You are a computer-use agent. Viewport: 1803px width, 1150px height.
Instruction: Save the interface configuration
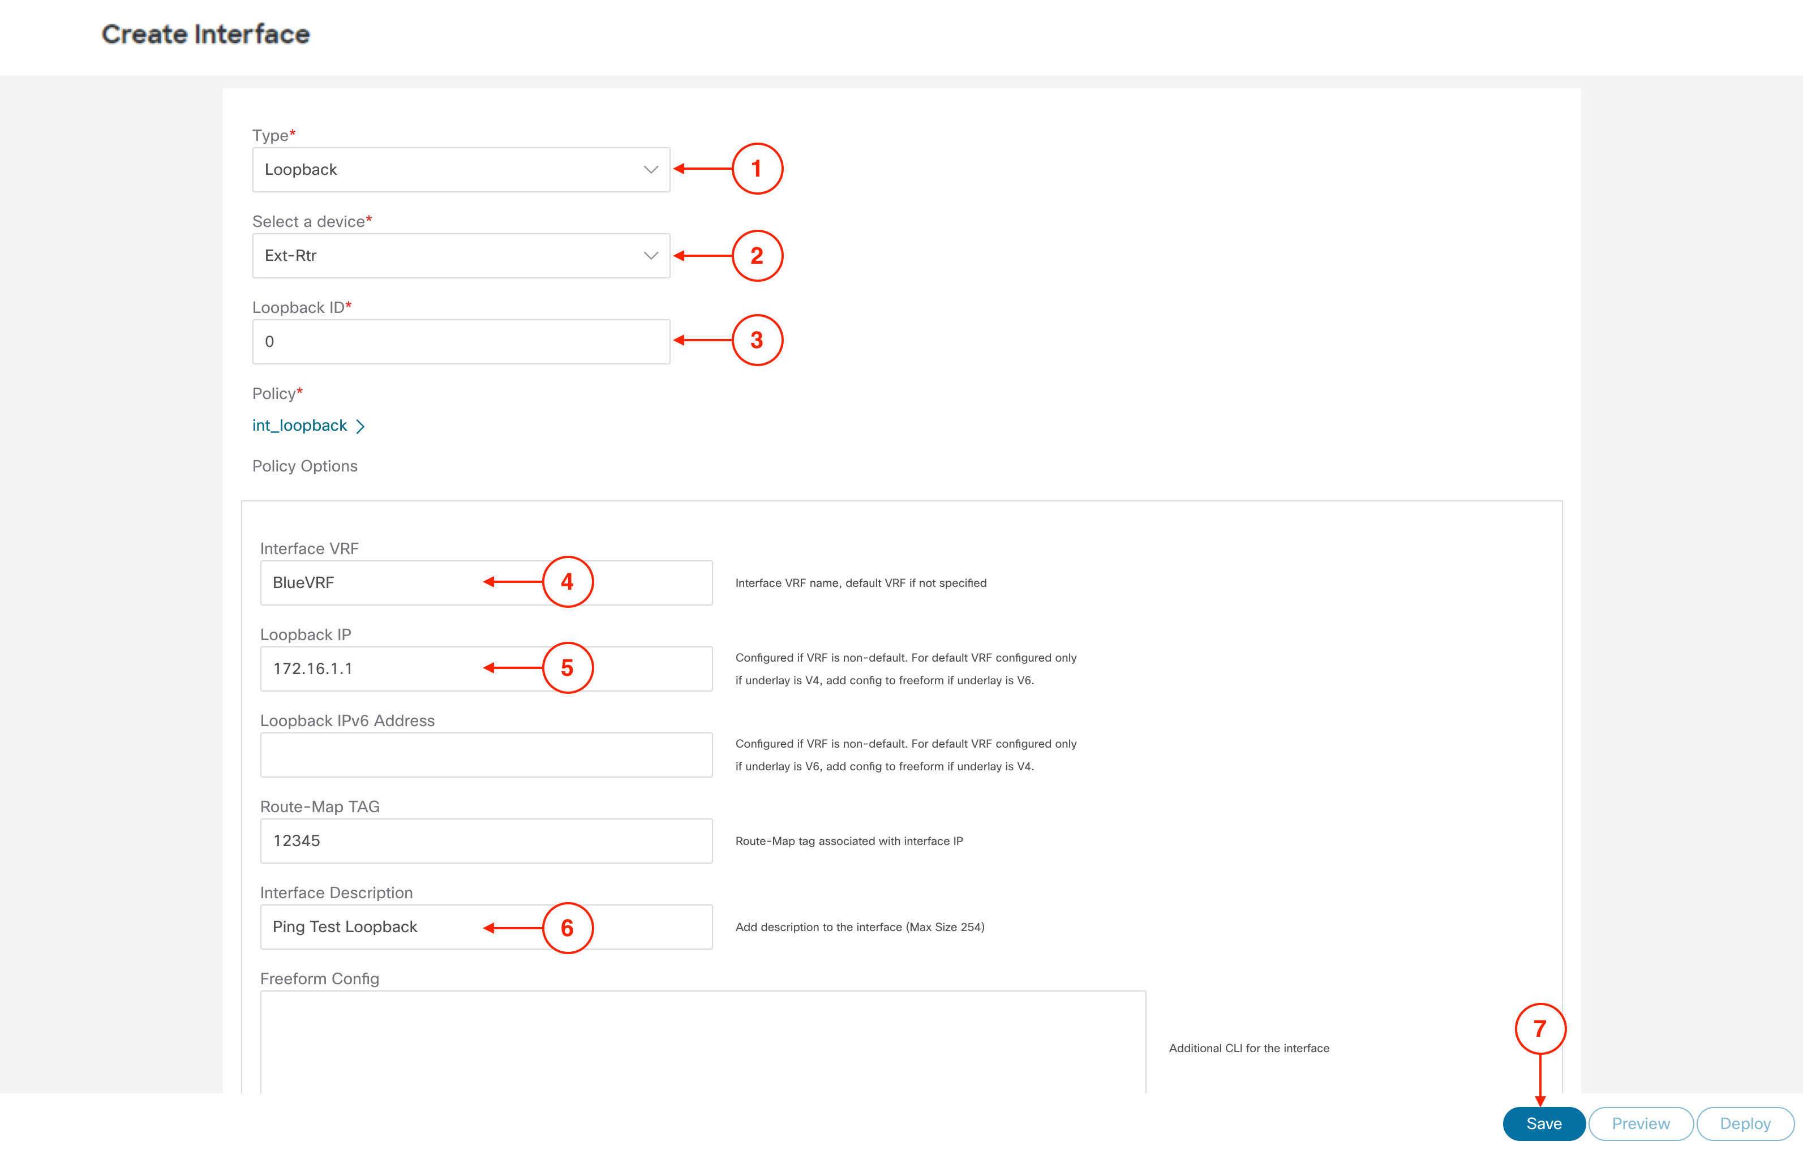pyautogui.click(x=1543, y=1124)
